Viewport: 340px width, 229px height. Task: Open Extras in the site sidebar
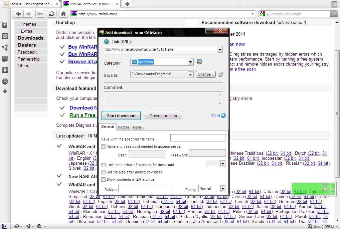[27, 31]
